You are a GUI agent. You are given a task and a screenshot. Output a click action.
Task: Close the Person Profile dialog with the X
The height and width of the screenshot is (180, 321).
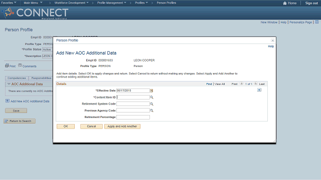coord(272,40)
